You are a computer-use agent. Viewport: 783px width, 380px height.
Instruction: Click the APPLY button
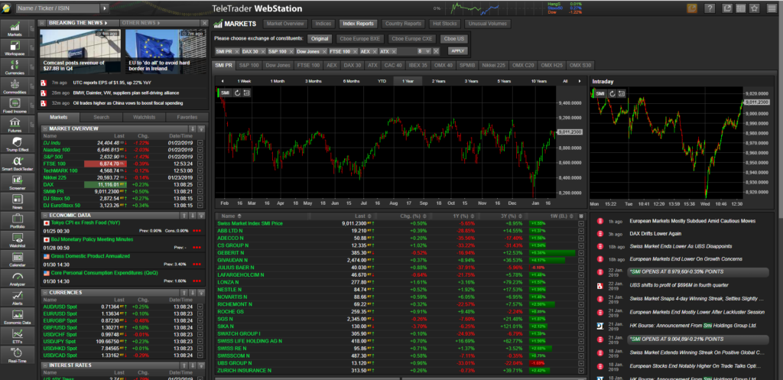(x=457, y=51)
